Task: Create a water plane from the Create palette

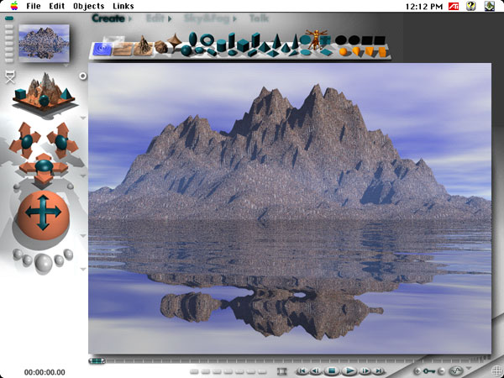Action: coord(103,48)
